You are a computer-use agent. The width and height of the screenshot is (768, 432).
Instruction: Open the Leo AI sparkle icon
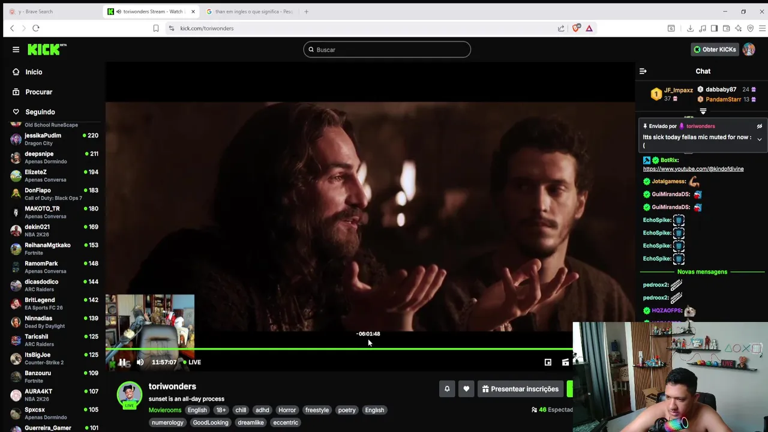point(738,28)
